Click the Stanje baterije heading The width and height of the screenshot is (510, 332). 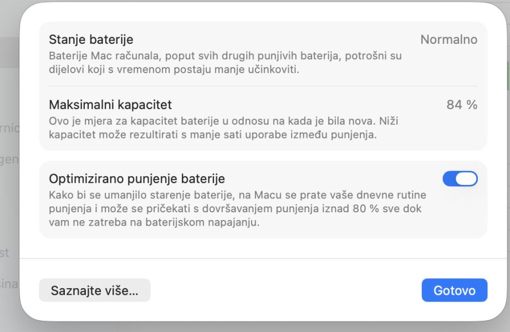[x=91, y=40]
